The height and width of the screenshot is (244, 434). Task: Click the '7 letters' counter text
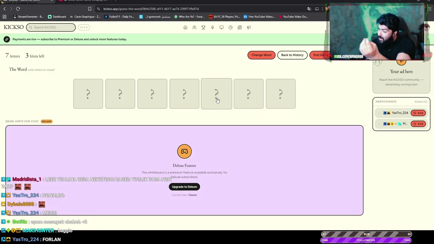(13, 56)
